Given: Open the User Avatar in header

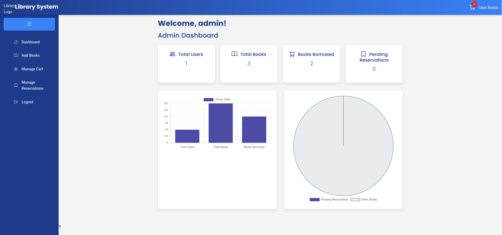Looking at the screenshot, I should [488, 8].
